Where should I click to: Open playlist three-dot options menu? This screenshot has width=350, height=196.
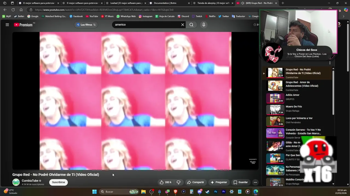[330, 63]
